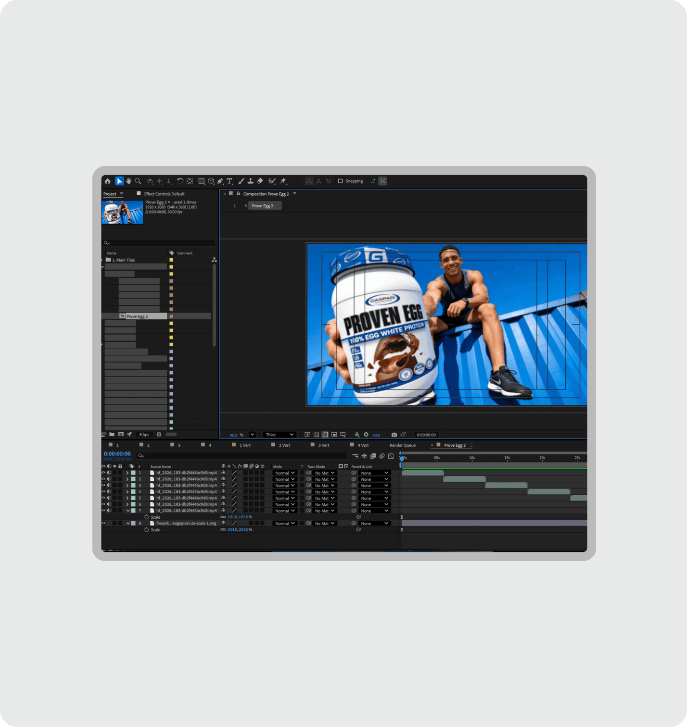Expand layer 2 properties in the timeline
The height and width of the screenshot is (727, 687).
[127, 479]
